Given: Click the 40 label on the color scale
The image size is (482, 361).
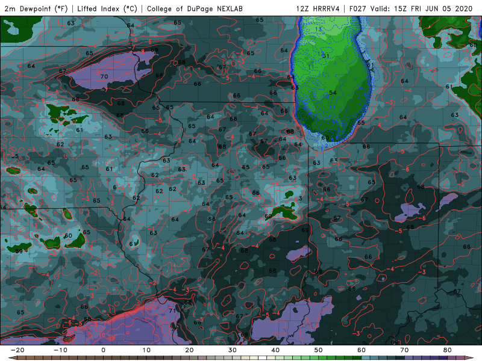Looking at the screenshot, I should click(x=275, y=350).
